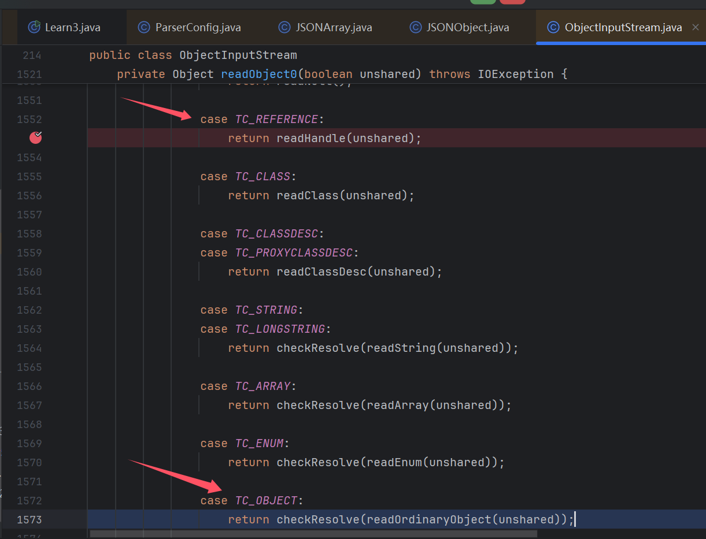Click line number 214 in the gutter

tap(32, 55)
